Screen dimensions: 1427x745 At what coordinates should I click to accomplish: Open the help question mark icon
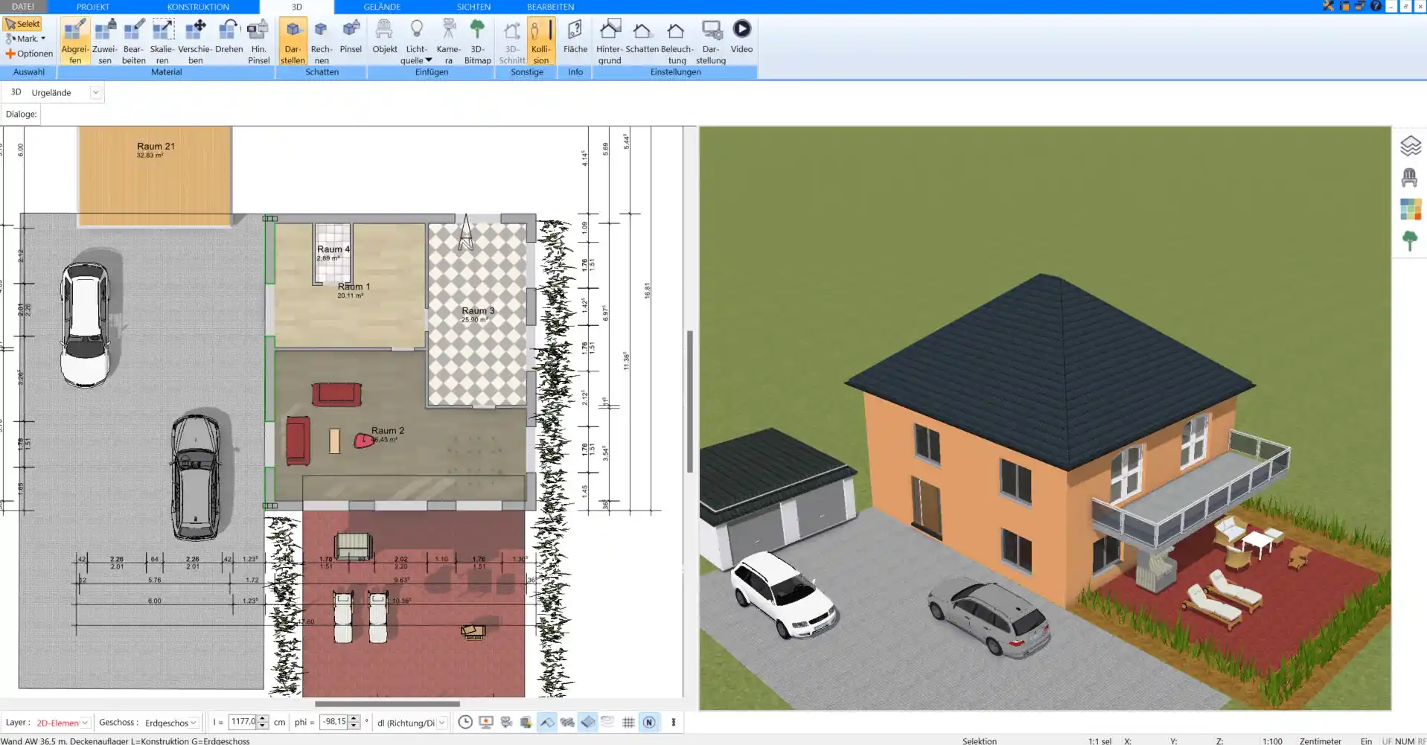click(x=1376, y=6)
